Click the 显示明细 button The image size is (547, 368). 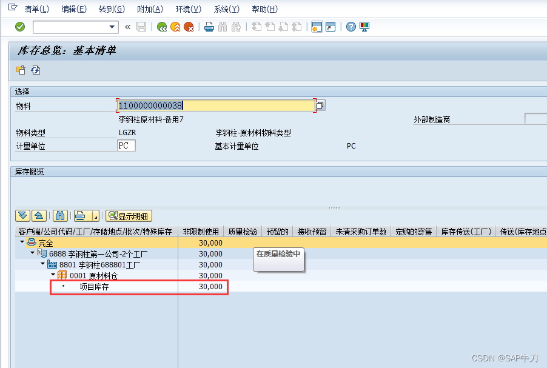pos(129,216)
